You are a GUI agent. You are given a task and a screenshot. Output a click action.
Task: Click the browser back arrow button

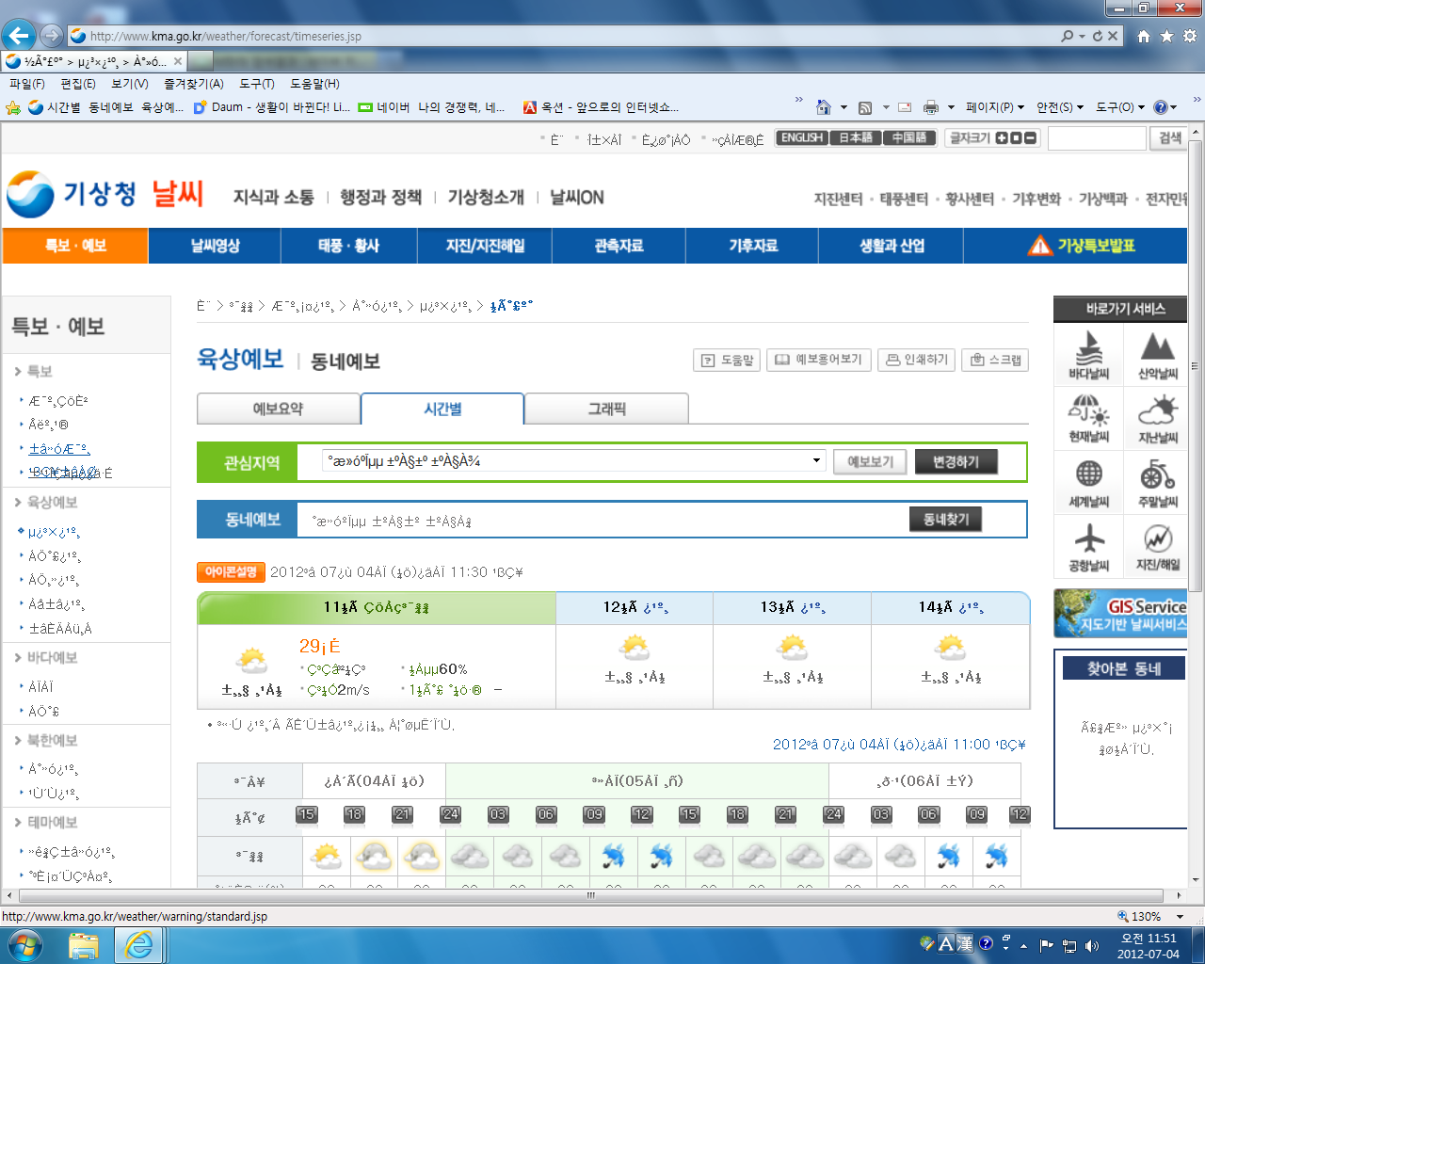coord(18,36)
